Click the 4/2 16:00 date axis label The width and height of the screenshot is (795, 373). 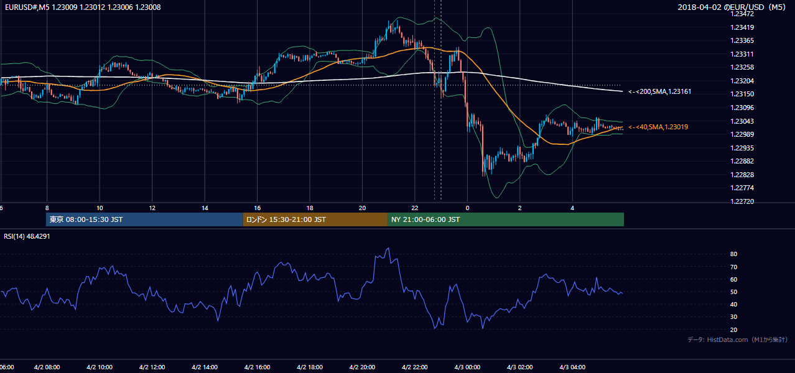click(257, 367)
